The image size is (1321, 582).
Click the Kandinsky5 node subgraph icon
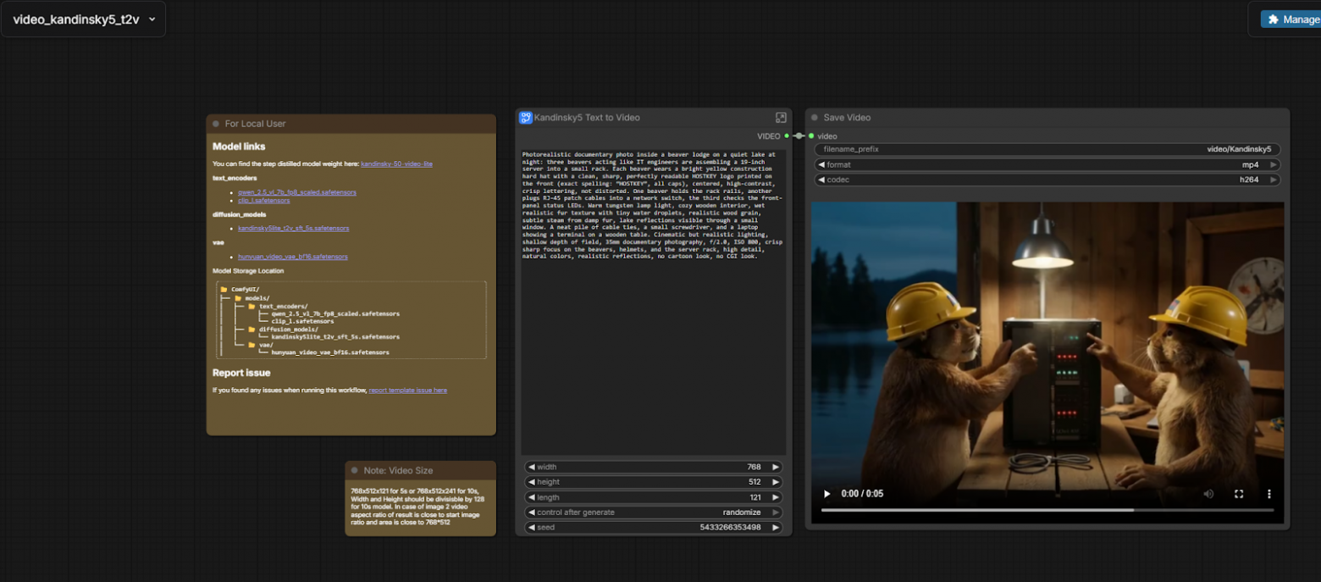pos(526,118)
